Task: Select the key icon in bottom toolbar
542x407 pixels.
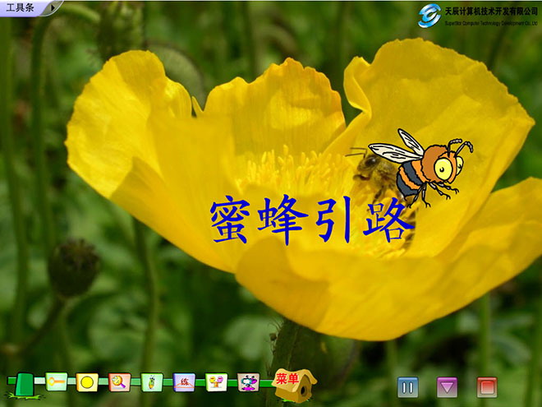Action: [56, 382]
